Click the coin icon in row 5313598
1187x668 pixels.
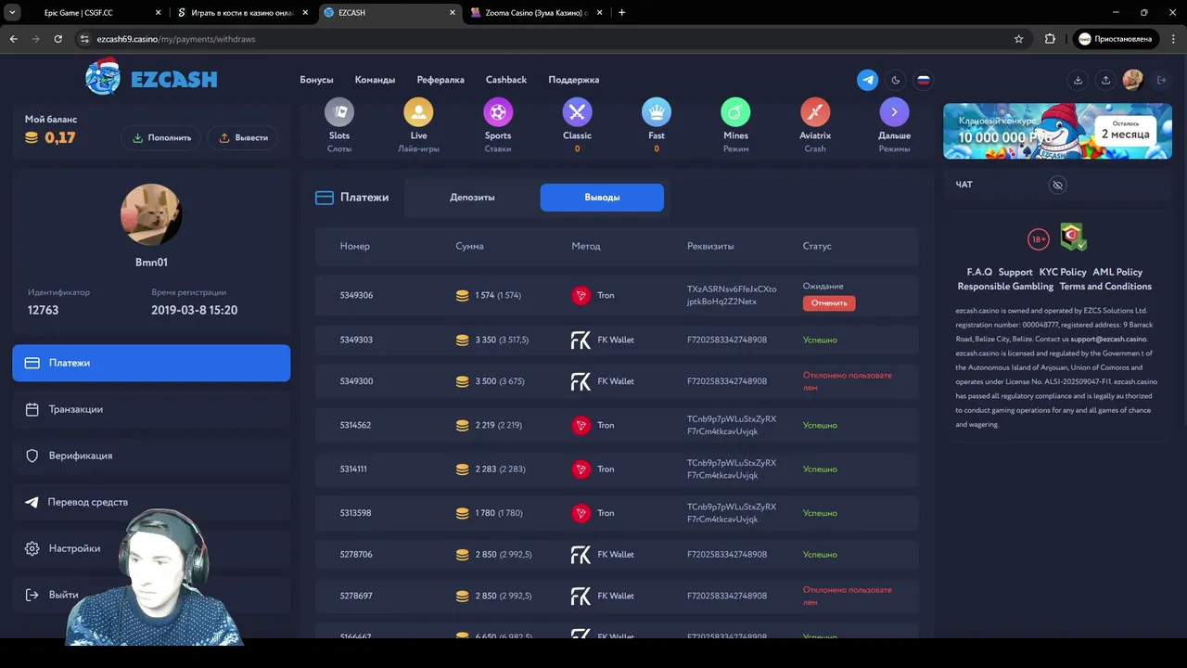462,513
